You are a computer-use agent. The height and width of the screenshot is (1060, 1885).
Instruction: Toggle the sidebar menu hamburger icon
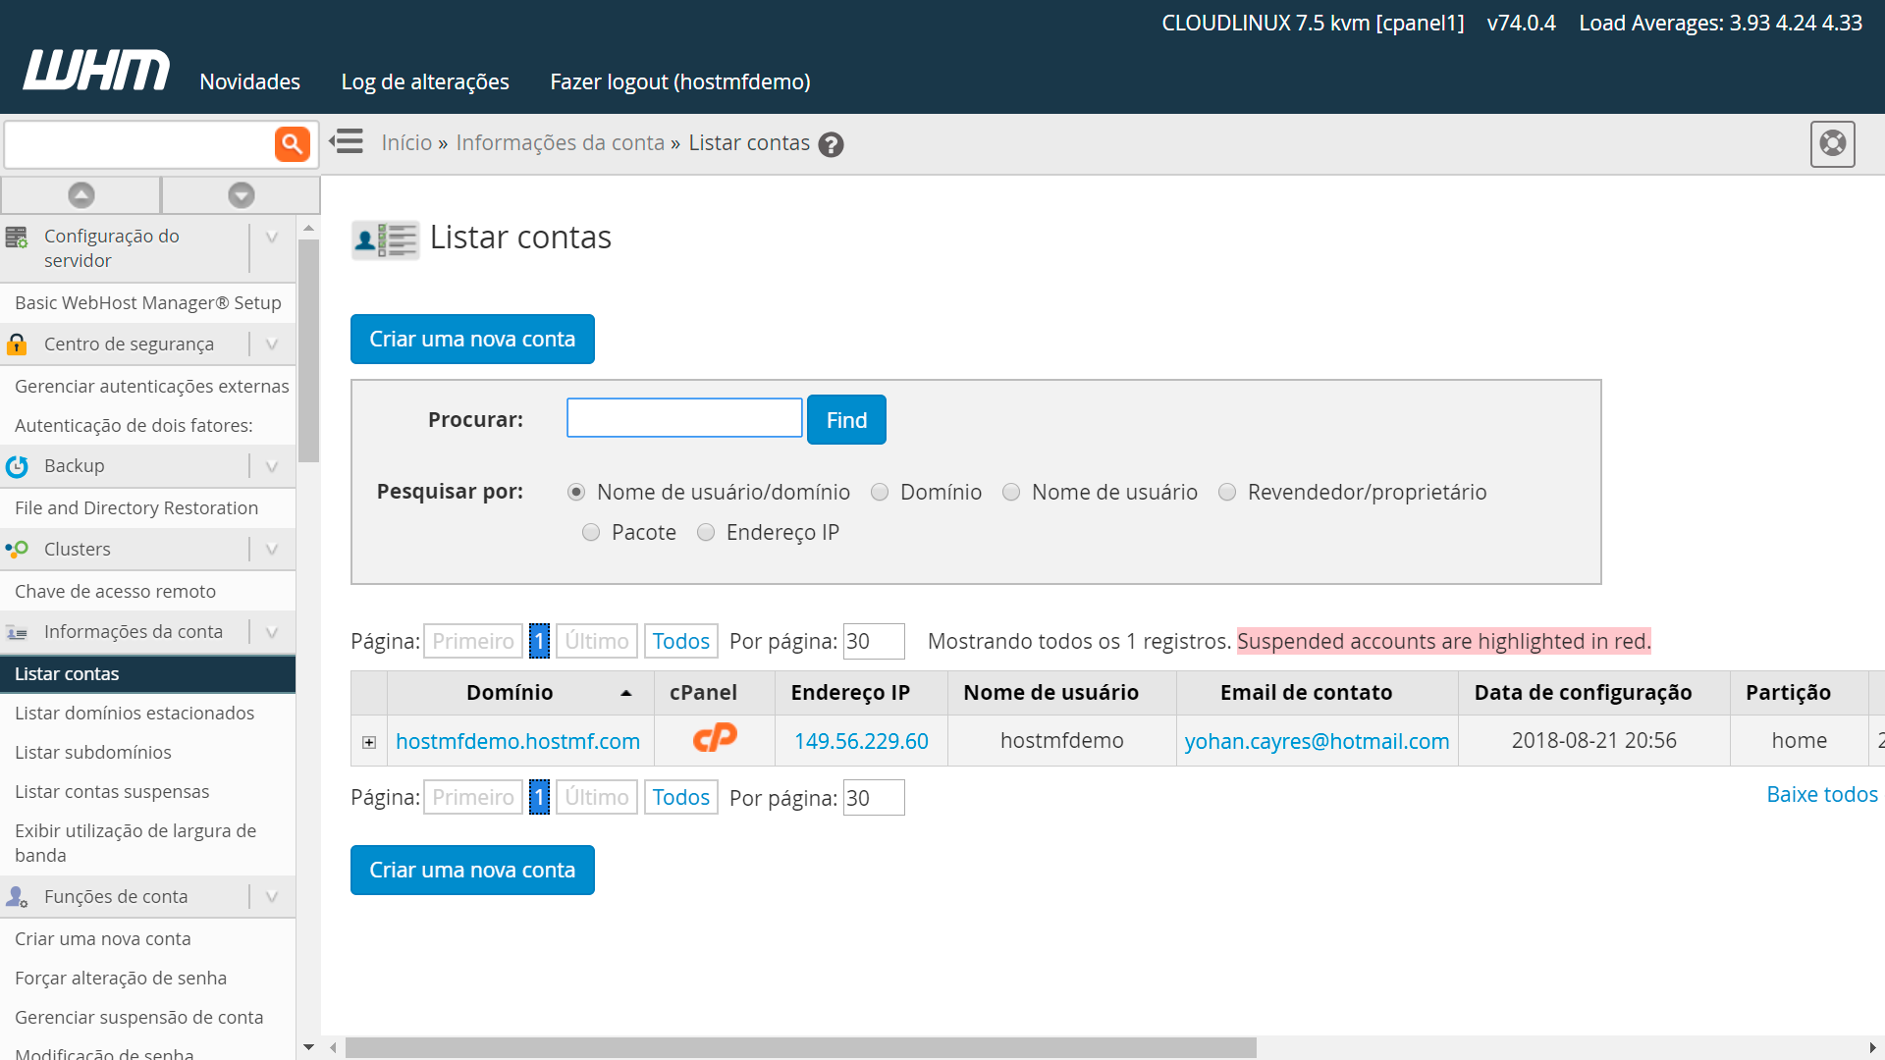(x=347, y=141)
